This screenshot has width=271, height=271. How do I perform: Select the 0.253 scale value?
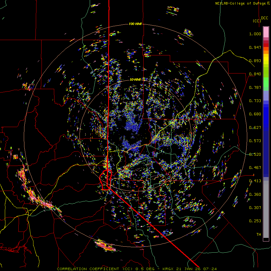[x=255, y=221]
